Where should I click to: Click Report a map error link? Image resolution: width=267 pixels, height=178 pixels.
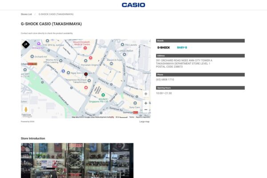tap(143, 117)
